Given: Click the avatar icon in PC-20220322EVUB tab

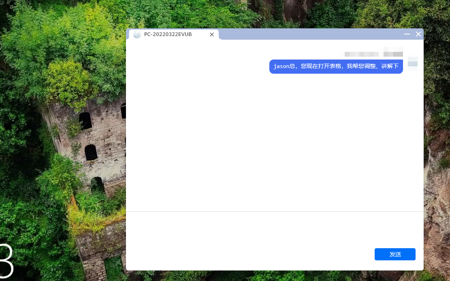Looking at the screenshot, I should tap(137, 34).
